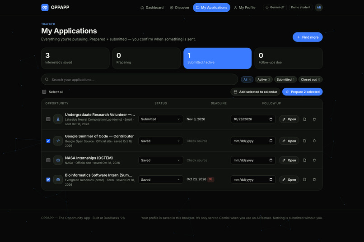The width and height of the screenshot is (364, 242).
Task: Click Add selected to calendar
Action: [255, 91]
